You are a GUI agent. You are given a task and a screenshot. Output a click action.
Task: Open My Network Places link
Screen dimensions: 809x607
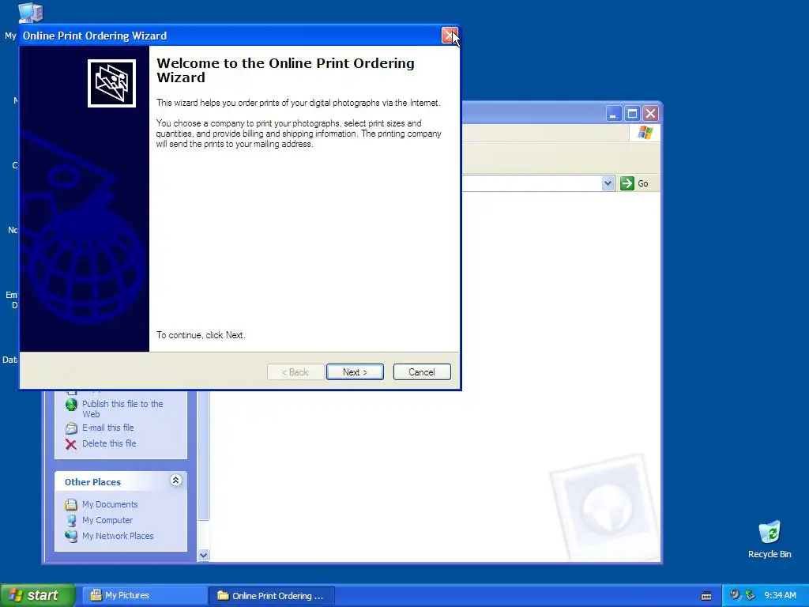(119, 537)
